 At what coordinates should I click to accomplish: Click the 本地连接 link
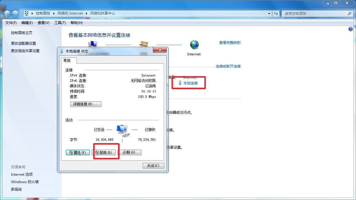pos(190,83)
